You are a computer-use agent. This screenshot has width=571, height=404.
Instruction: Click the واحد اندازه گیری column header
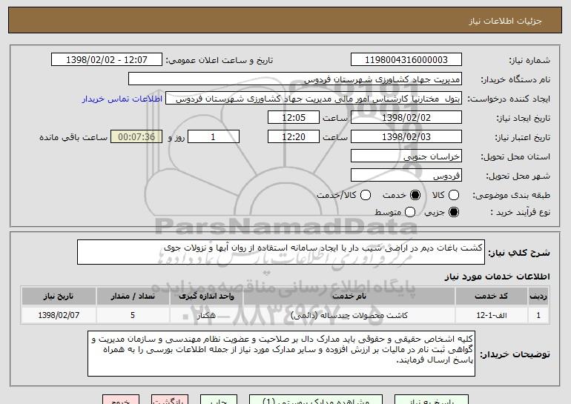coord(206,296)
